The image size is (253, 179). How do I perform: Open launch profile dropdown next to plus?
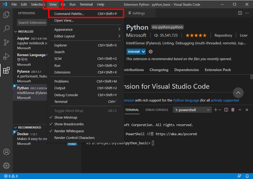220,110
